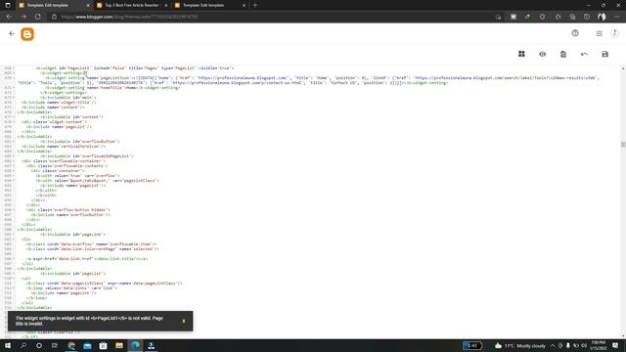The width and height of the screenshot is (626, 352).
Task: Click the taskbar clock and date
Action: [x=598, y=345]
